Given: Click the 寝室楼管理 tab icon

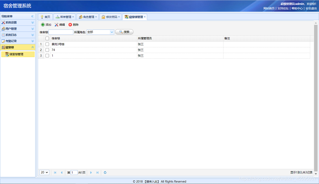Looking at the screenshot, I should click(126, 17).
